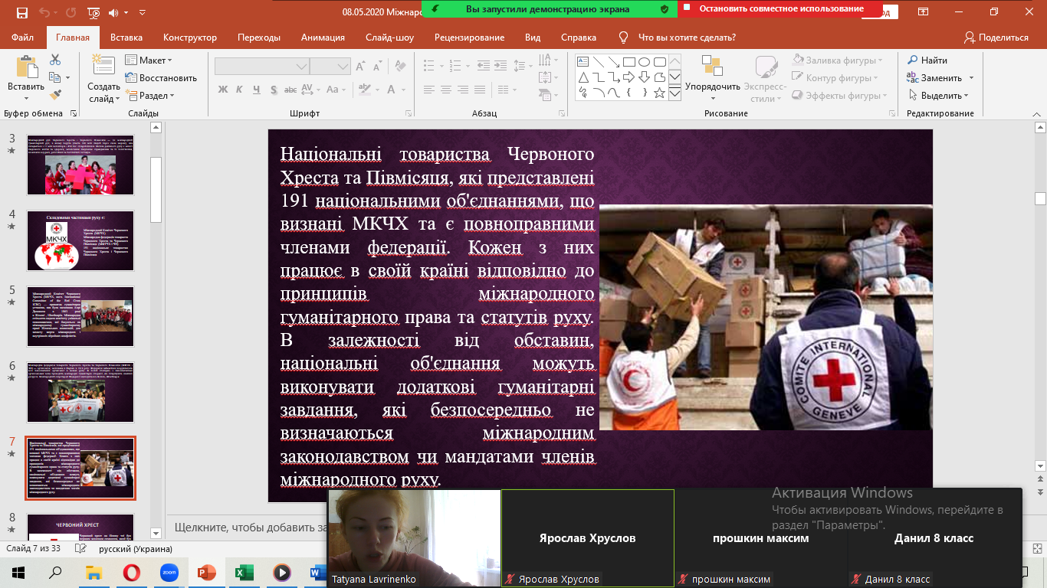The width and height of the screenshot is (1047, 588).
Task: Select the text box shape in gallery
Action: [x=583, y=62]
